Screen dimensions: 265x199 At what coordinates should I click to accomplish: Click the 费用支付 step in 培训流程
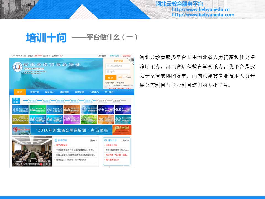point(75,101)
